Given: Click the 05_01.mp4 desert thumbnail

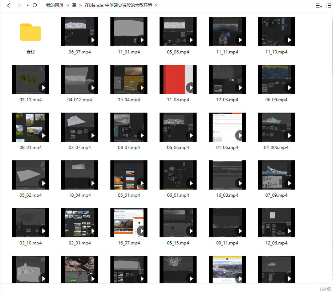Looking at the screenshot, I should (129, 175).
